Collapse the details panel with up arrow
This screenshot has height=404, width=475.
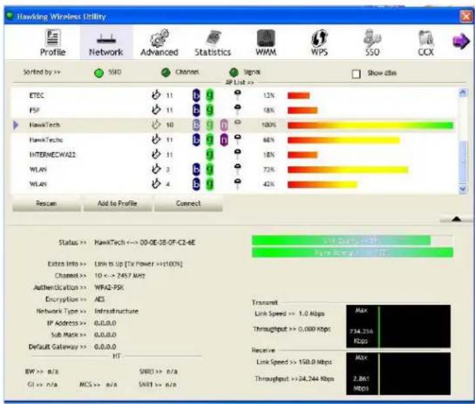coord(456,219)
